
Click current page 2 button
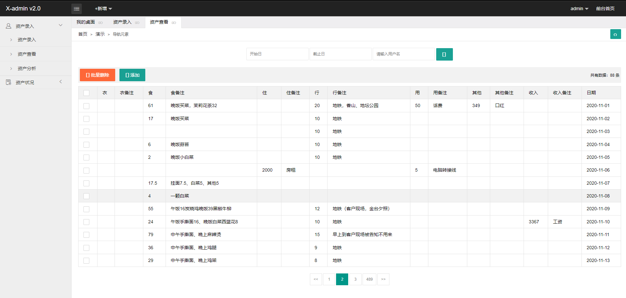point(342,279)
